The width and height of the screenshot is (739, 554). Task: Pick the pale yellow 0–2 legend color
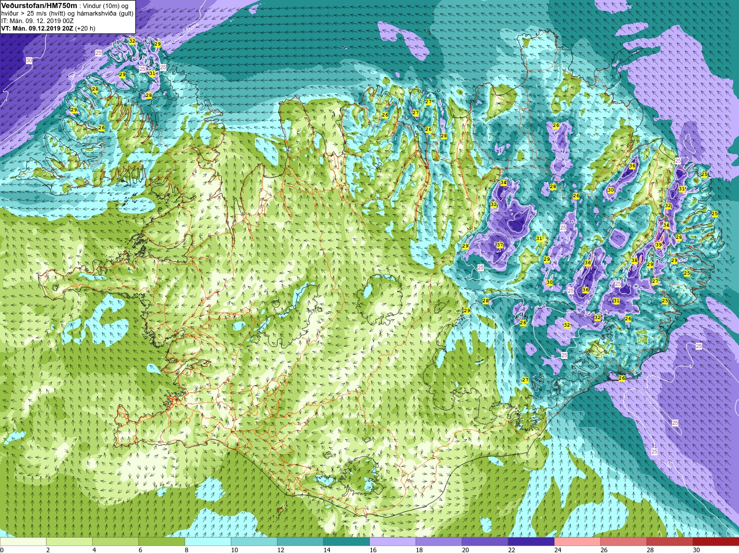click(23, 542)
